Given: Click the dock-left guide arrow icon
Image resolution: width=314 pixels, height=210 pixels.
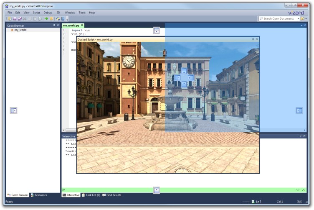Looking at the screenshot, I should 14,110.
